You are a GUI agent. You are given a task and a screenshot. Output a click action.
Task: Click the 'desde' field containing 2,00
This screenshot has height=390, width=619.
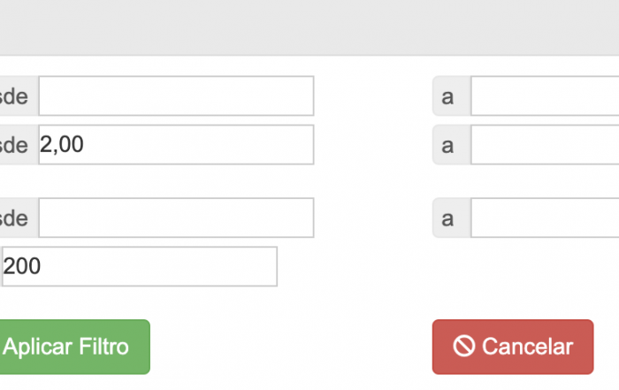(176, 144)
